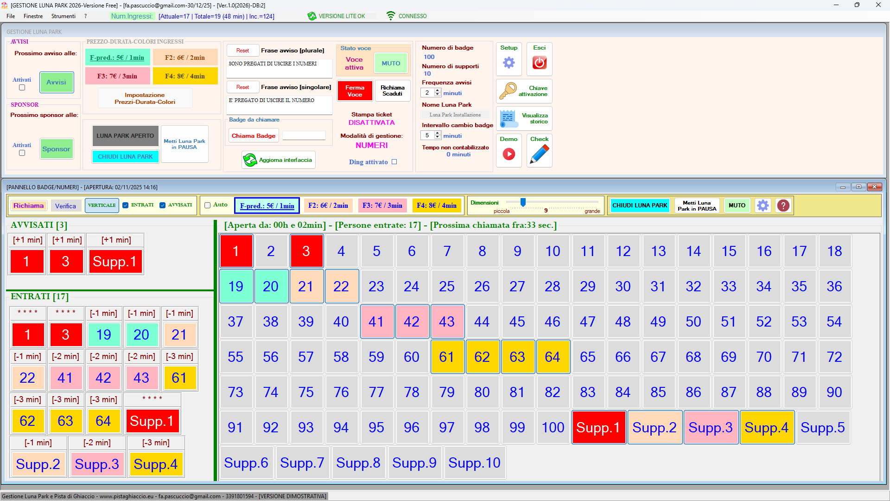Adjust the Dimensioni size slider

coord(523,202)
